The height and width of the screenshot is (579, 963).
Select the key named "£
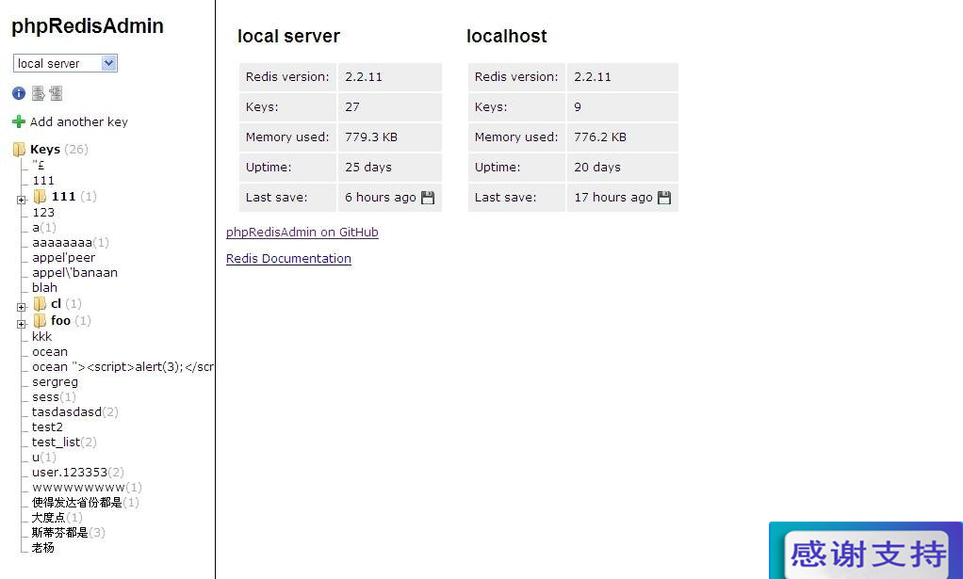pos(38,165)
